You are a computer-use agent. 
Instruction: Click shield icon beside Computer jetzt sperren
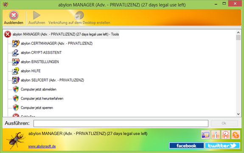[16, 108]
